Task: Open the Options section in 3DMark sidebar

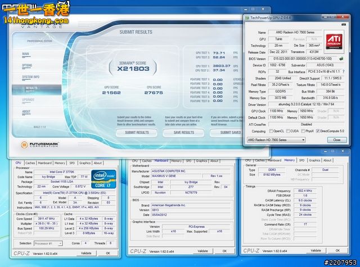Action: point(28,65)
